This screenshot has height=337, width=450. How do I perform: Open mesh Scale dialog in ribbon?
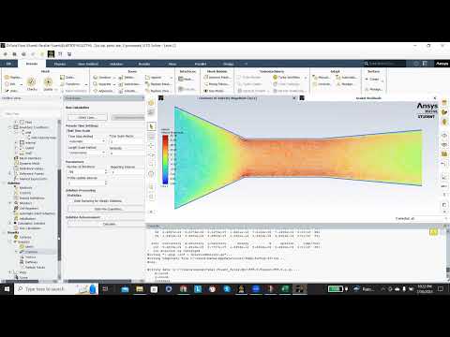pos(67,77)
